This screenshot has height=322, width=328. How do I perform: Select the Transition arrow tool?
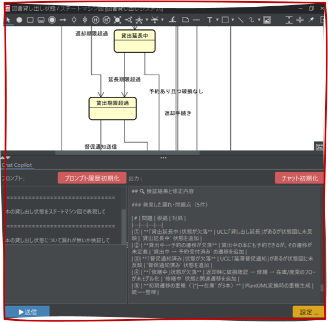(x=63, y=20)
